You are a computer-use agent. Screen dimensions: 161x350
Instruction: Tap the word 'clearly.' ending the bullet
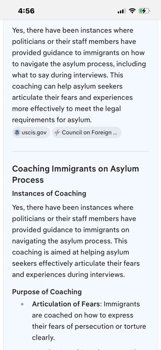[x=43, y=338]
